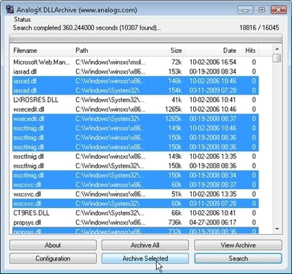Screen dimensions: 292x274
Task: Sort list by Filename column header
Action: click(x=41, y=50)
